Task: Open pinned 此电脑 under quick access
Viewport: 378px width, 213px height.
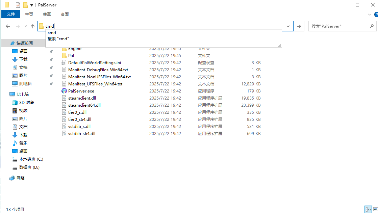Action: (x=25, y=84)
